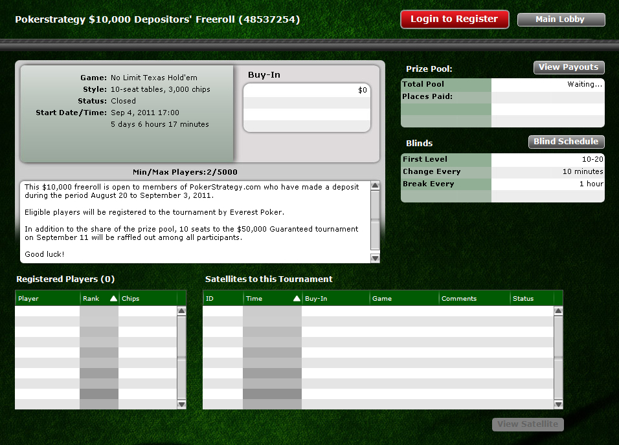
Task: Click the Waiting... total pool value
Action: (585, 84)
